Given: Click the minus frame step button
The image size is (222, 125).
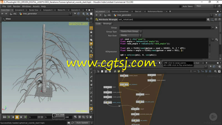Looking at the screenshot, I should point(39,117).
